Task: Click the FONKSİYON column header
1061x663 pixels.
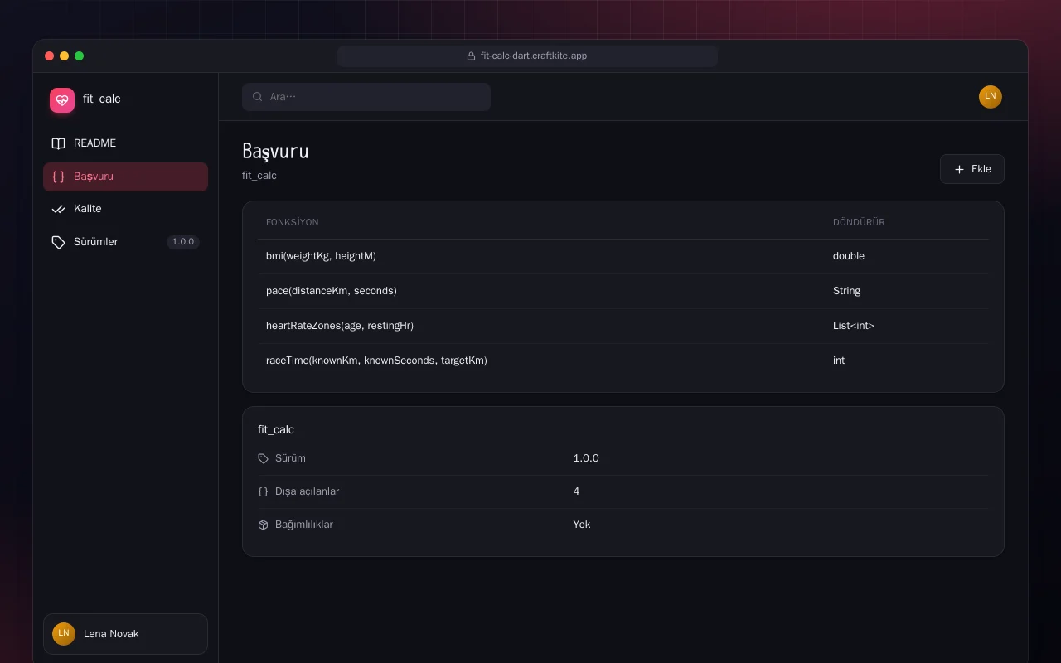Action: 293,222
